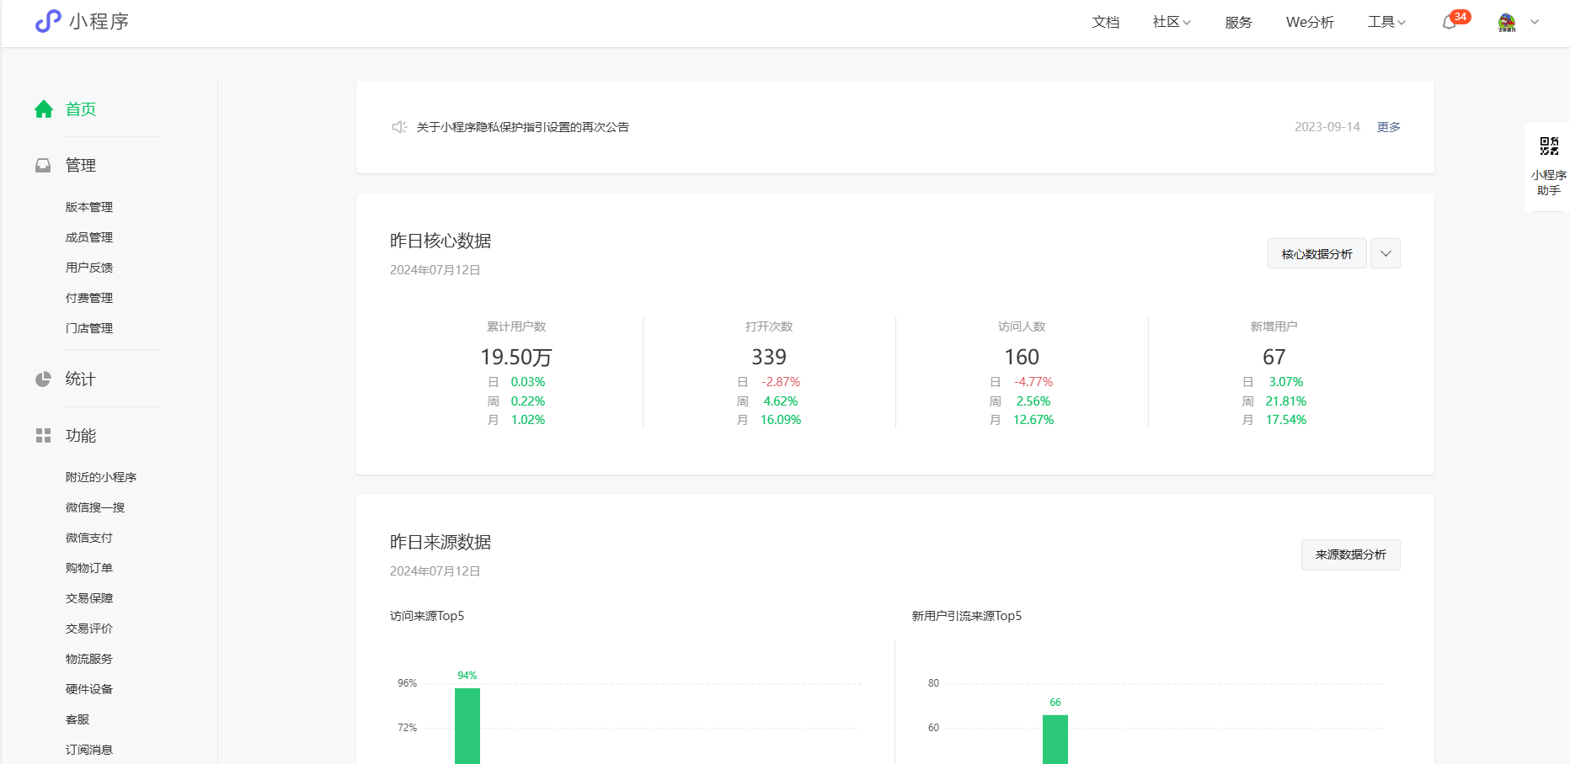Open 门店管理 in sidebar

(x=89, y=328)
